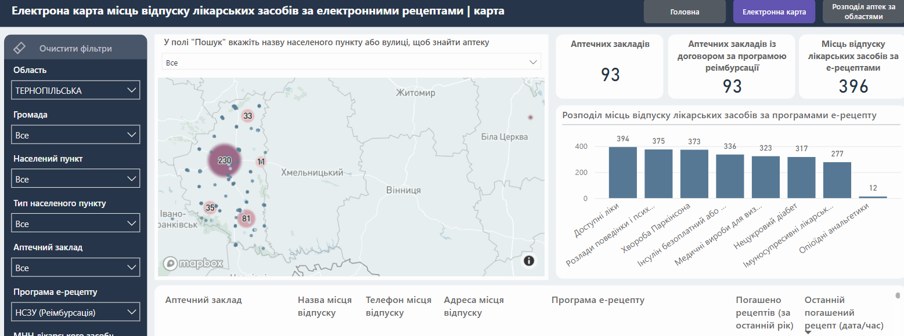This screenshot has width=904, height=336.
Task: Open the "Аптечний заклад" dropdown
Action: coord(75,267)
